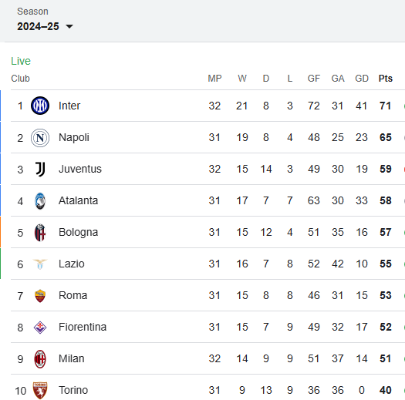The height and width of the screenshot is (400, 405).
Task: Click the Inter club crest icon
Action: pos(40,106)
